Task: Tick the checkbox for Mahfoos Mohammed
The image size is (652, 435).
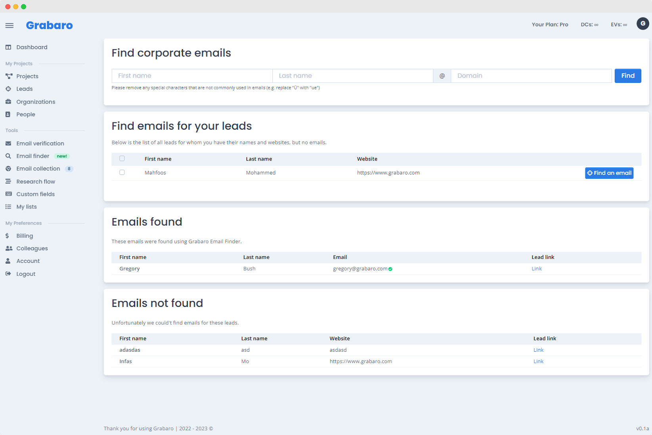Action: [122, 172]
